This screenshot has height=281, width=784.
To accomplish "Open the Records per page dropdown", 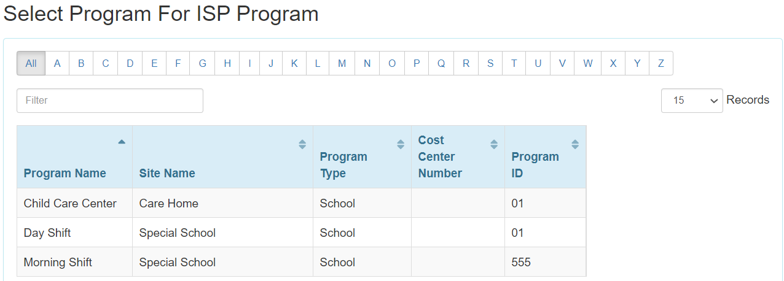I will pos(691,100).
